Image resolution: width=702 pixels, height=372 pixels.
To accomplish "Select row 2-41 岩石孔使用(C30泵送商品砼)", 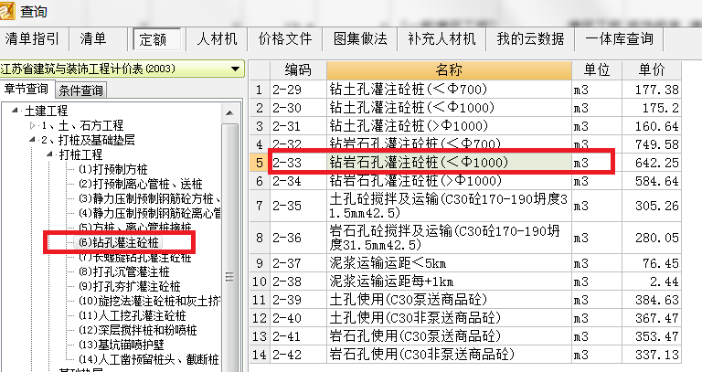I will (465, 336).
